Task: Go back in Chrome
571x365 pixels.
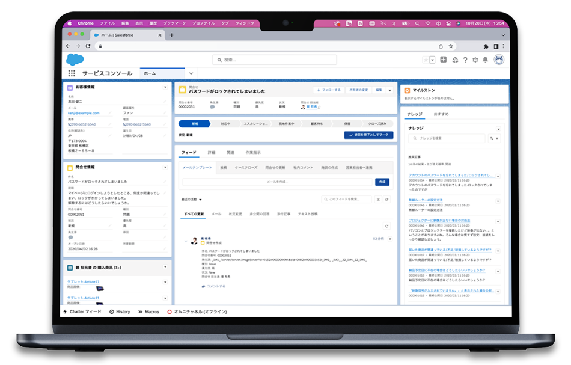Action: pyautogui.click(x=68, y=46)
